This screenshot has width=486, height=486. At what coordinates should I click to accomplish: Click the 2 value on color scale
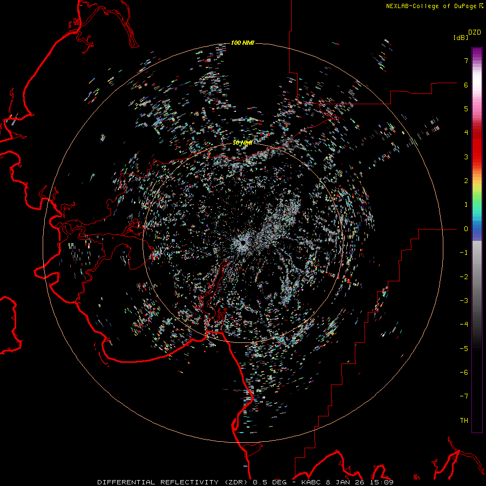pyautogui.click(x=465, y=181)
